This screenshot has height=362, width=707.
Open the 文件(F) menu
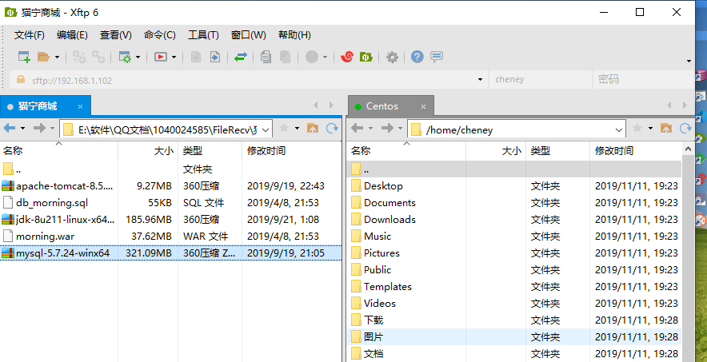coord(30,35)
